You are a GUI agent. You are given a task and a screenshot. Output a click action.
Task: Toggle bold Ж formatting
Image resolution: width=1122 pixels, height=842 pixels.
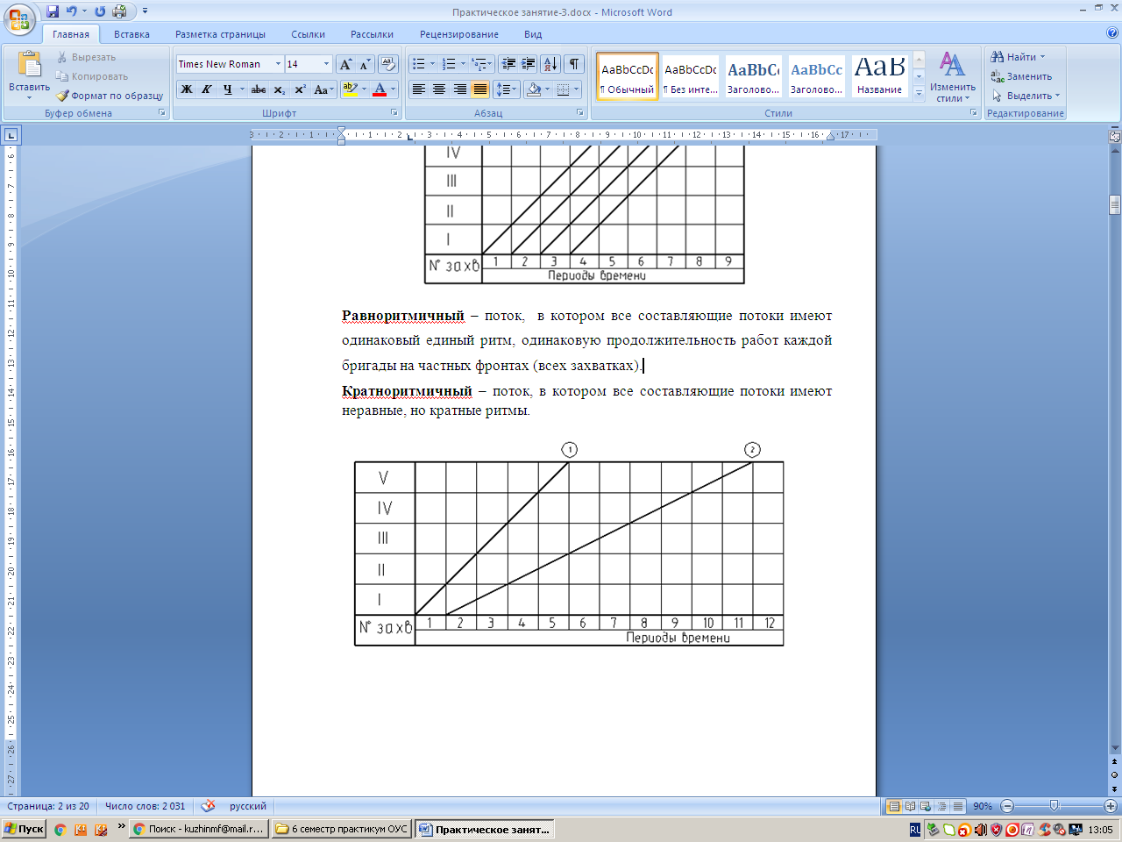187,89
